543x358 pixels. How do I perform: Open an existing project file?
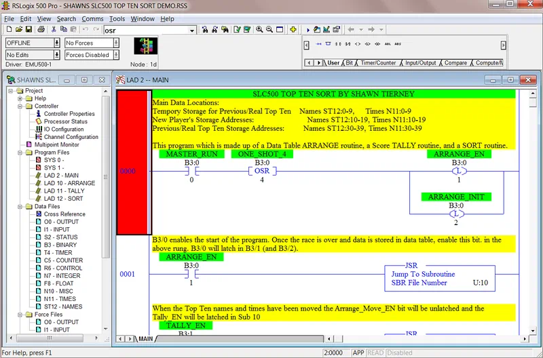(19, 30)
